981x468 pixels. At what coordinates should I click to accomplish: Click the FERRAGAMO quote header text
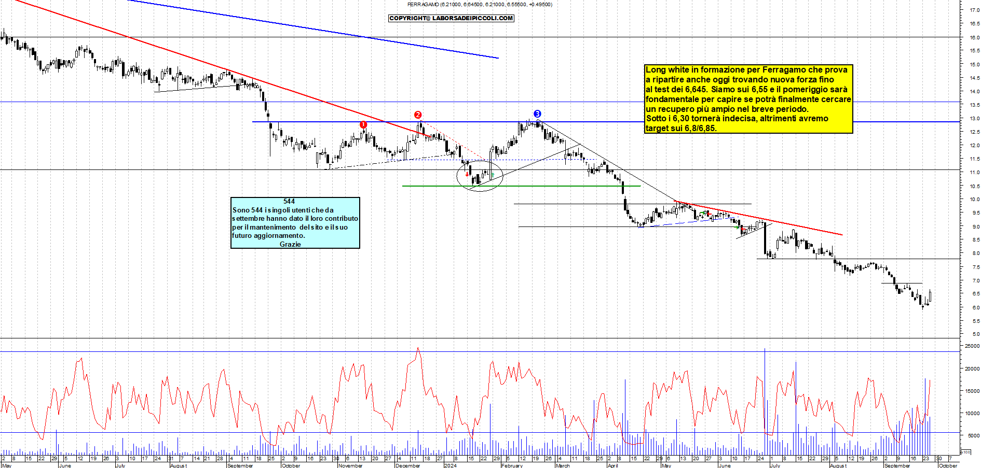coord(480,4)
